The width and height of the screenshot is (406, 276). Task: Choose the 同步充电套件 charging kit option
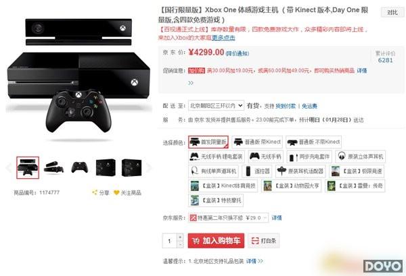(x=309, y=157)
